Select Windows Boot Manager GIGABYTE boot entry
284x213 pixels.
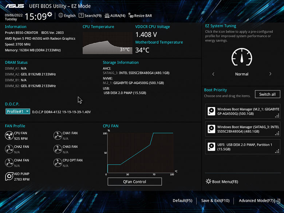(x=243, y=111)
